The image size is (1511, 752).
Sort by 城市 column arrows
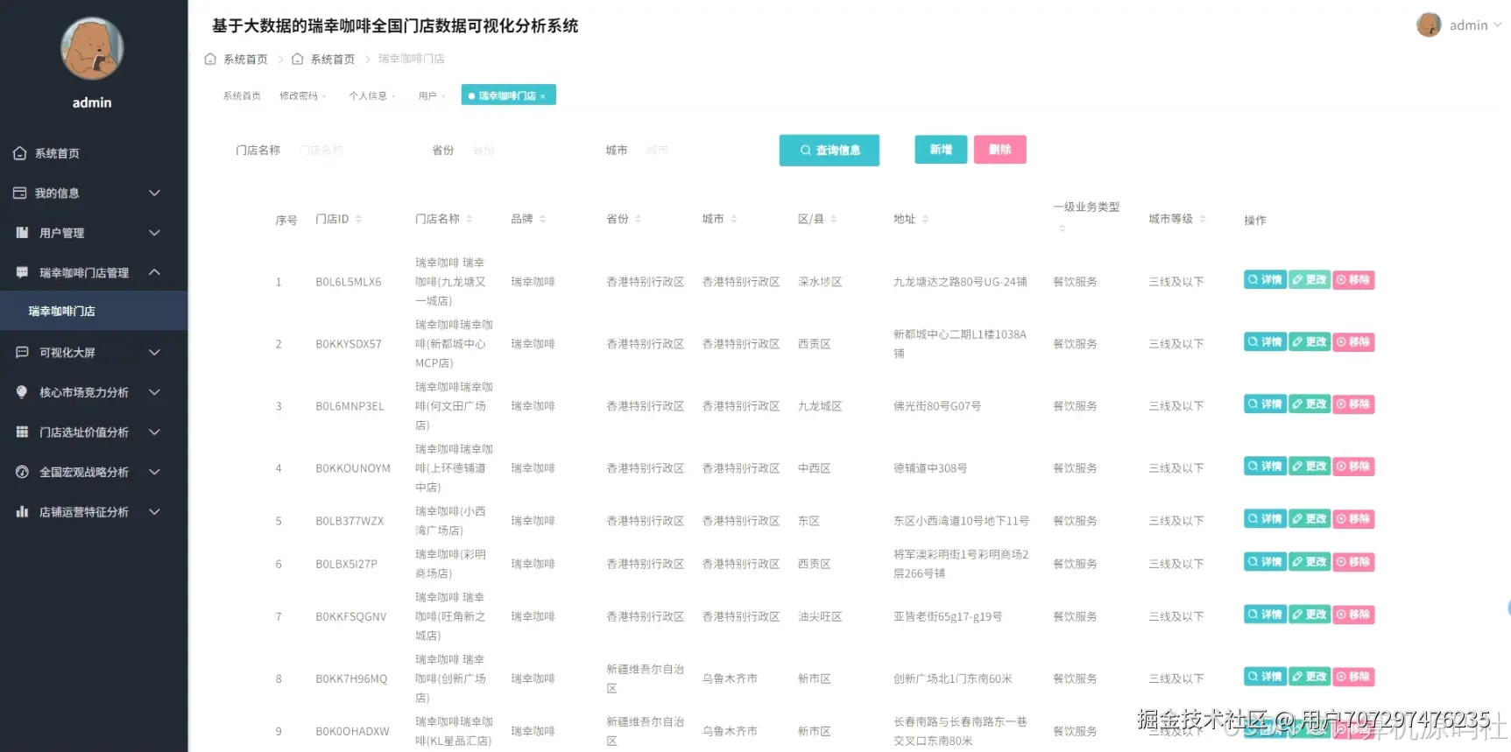point(733,219)
